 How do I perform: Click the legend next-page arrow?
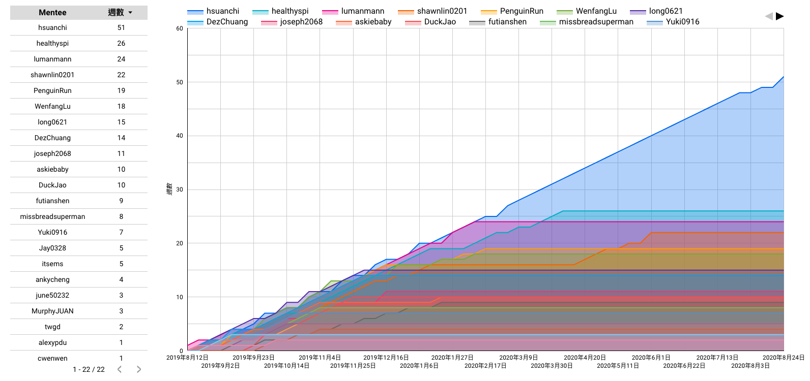(x=779, y=16)
